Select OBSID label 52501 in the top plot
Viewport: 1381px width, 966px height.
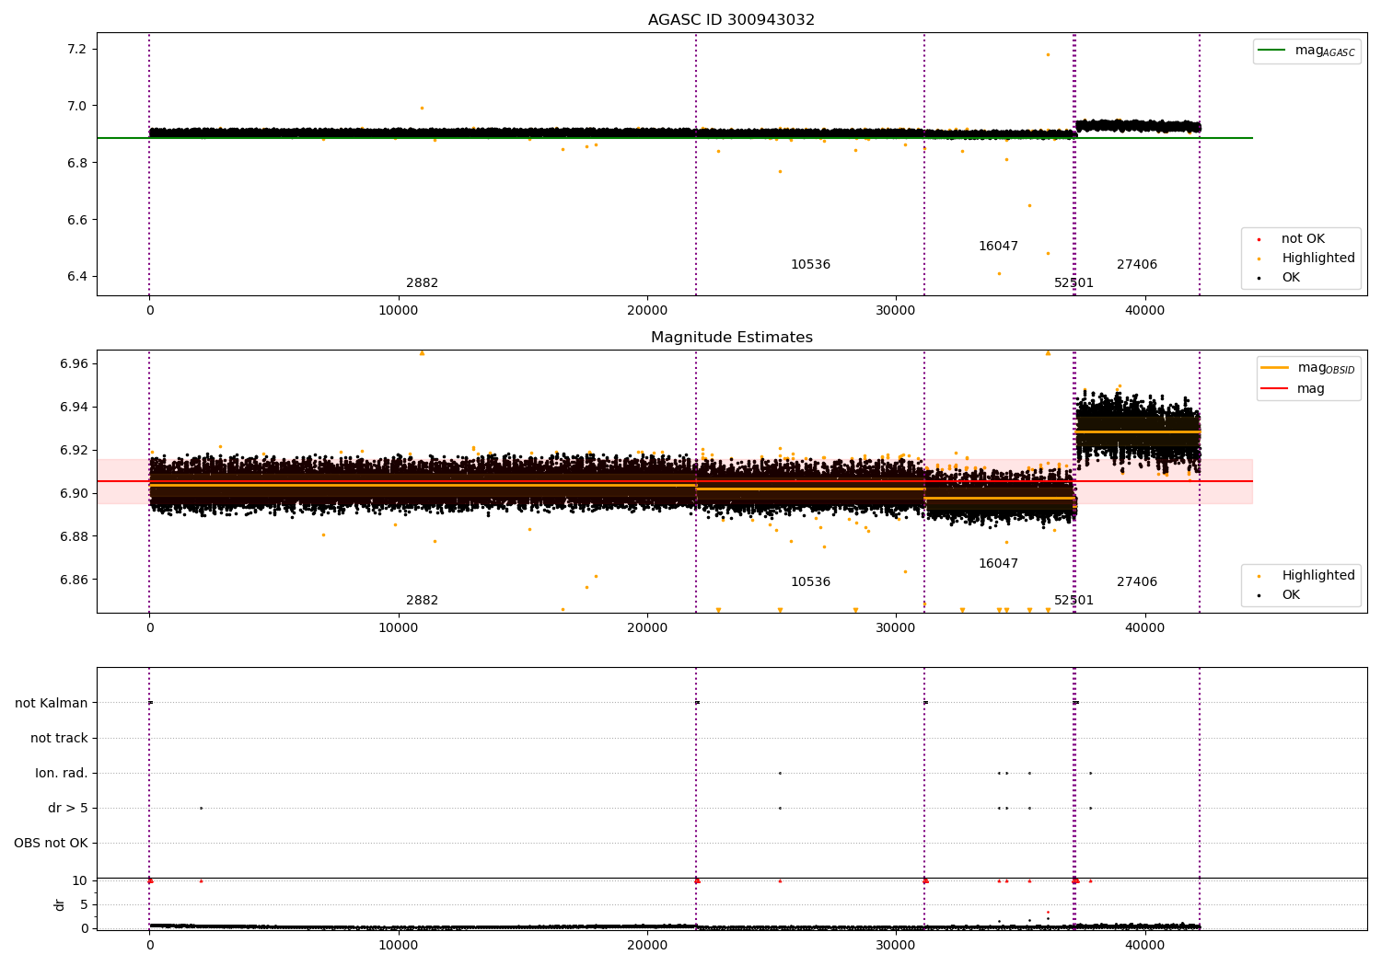tap(1073, 283)
